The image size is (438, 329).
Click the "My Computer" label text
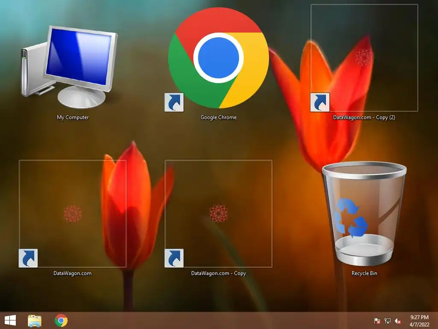(73, 117)
